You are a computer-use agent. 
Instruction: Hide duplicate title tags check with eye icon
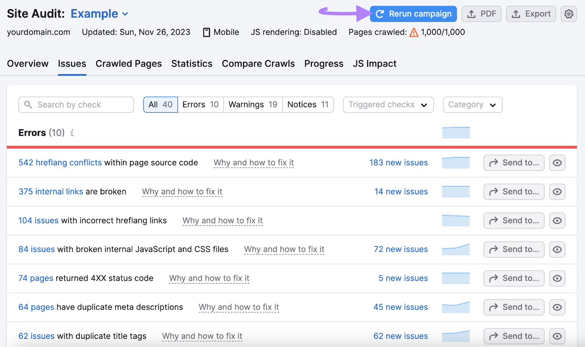point(557,336)
